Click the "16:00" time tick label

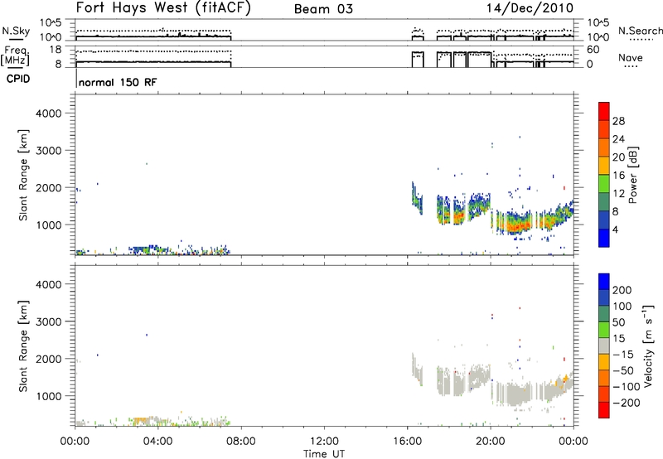pyautogui.click(x=407, y=442)
